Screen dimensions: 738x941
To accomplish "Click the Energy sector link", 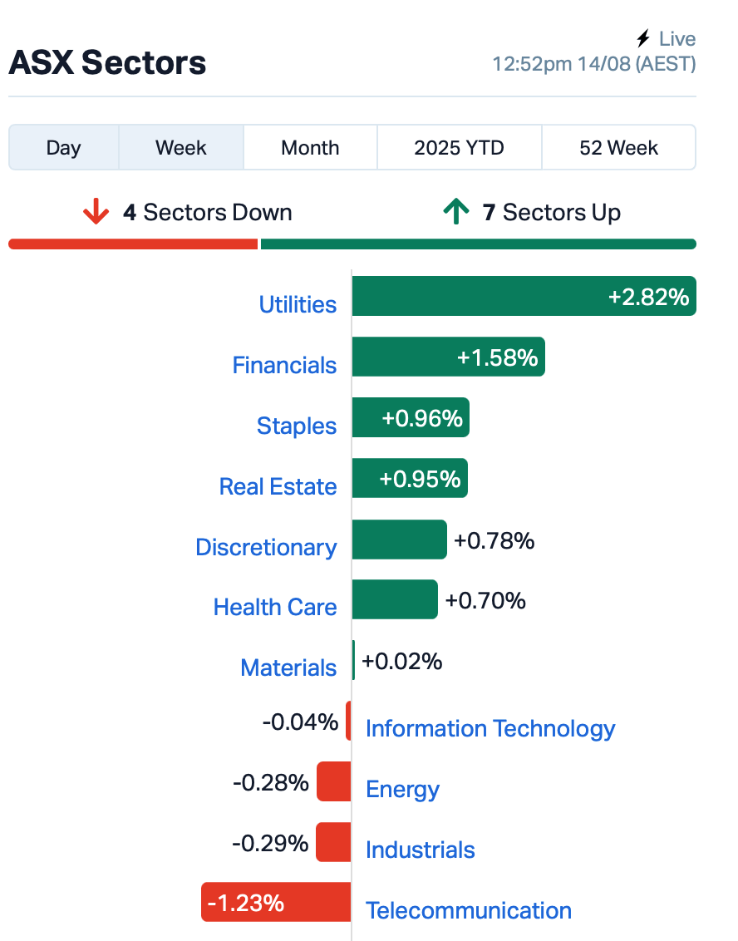I will tap(402, 789).
